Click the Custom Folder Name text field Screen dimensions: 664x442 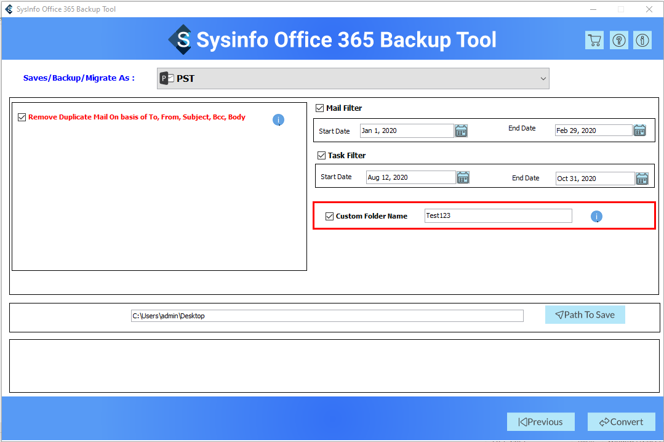(x=498, y=216)
